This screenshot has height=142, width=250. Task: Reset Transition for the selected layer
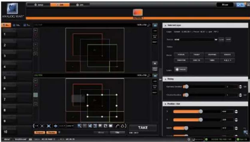coord(181,60)
